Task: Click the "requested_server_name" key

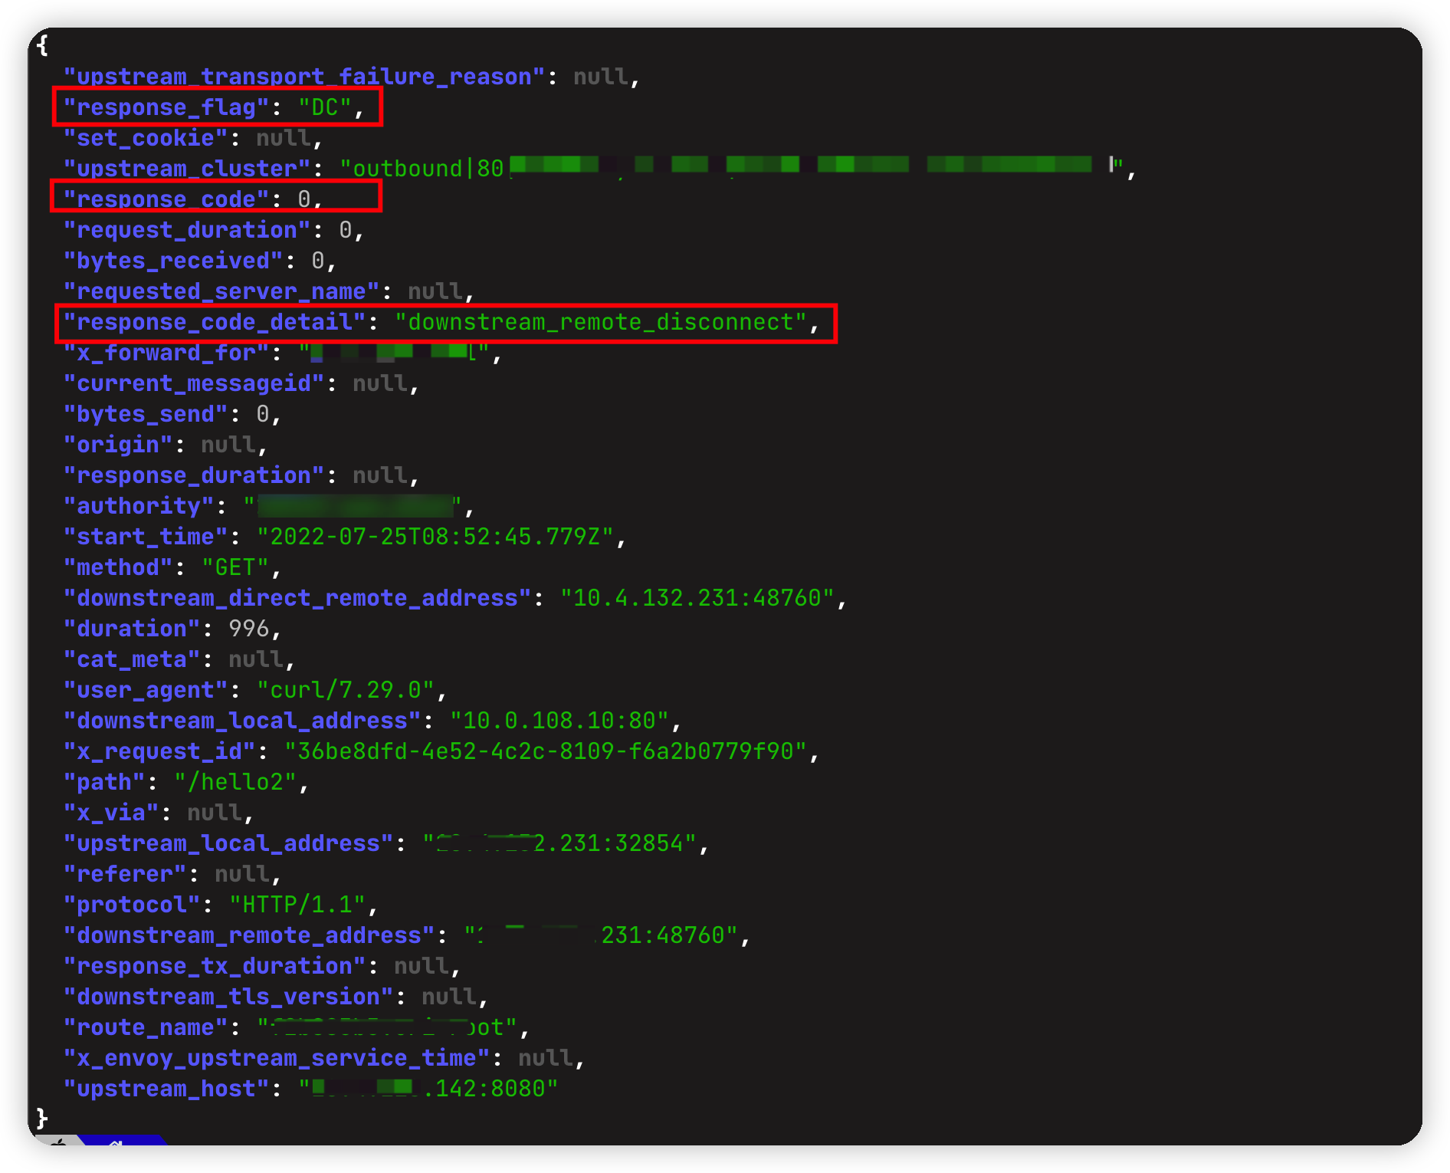Action: (x=221, y=291)
